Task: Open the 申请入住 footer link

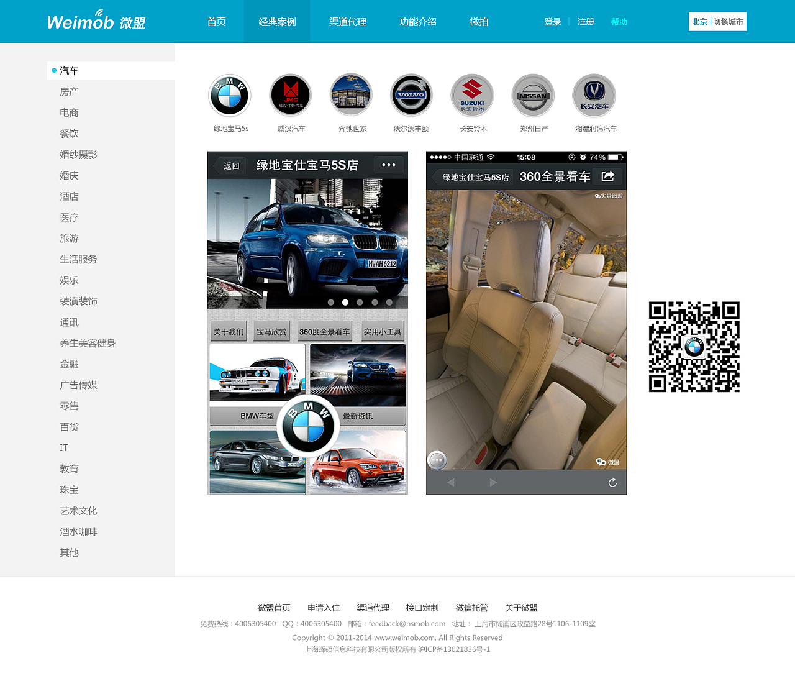Action: click(324, 608)
